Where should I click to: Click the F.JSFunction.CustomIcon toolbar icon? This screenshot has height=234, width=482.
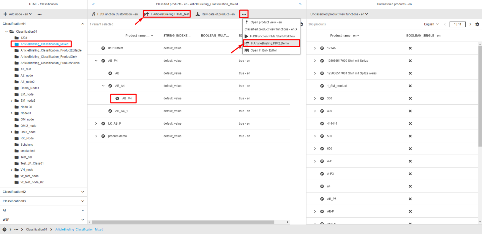[94, 14]
